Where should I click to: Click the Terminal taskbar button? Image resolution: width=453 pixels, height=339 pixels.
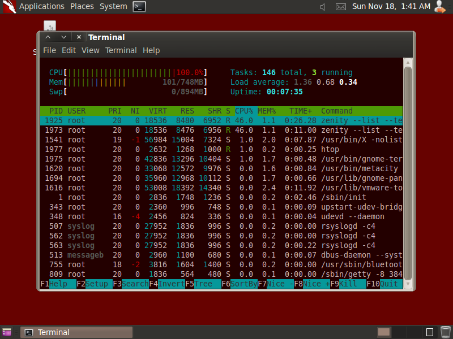(76, 332)
